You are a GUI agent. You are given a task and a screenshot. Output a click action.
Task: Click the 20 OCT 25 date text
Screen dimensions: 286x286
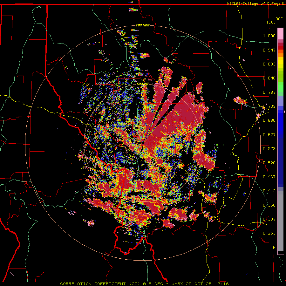(x=198, y=284)
